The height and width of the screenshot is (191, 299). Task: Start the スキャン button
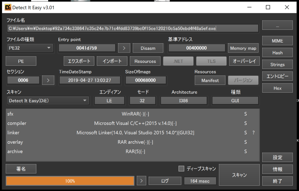(x=239, y=175)
